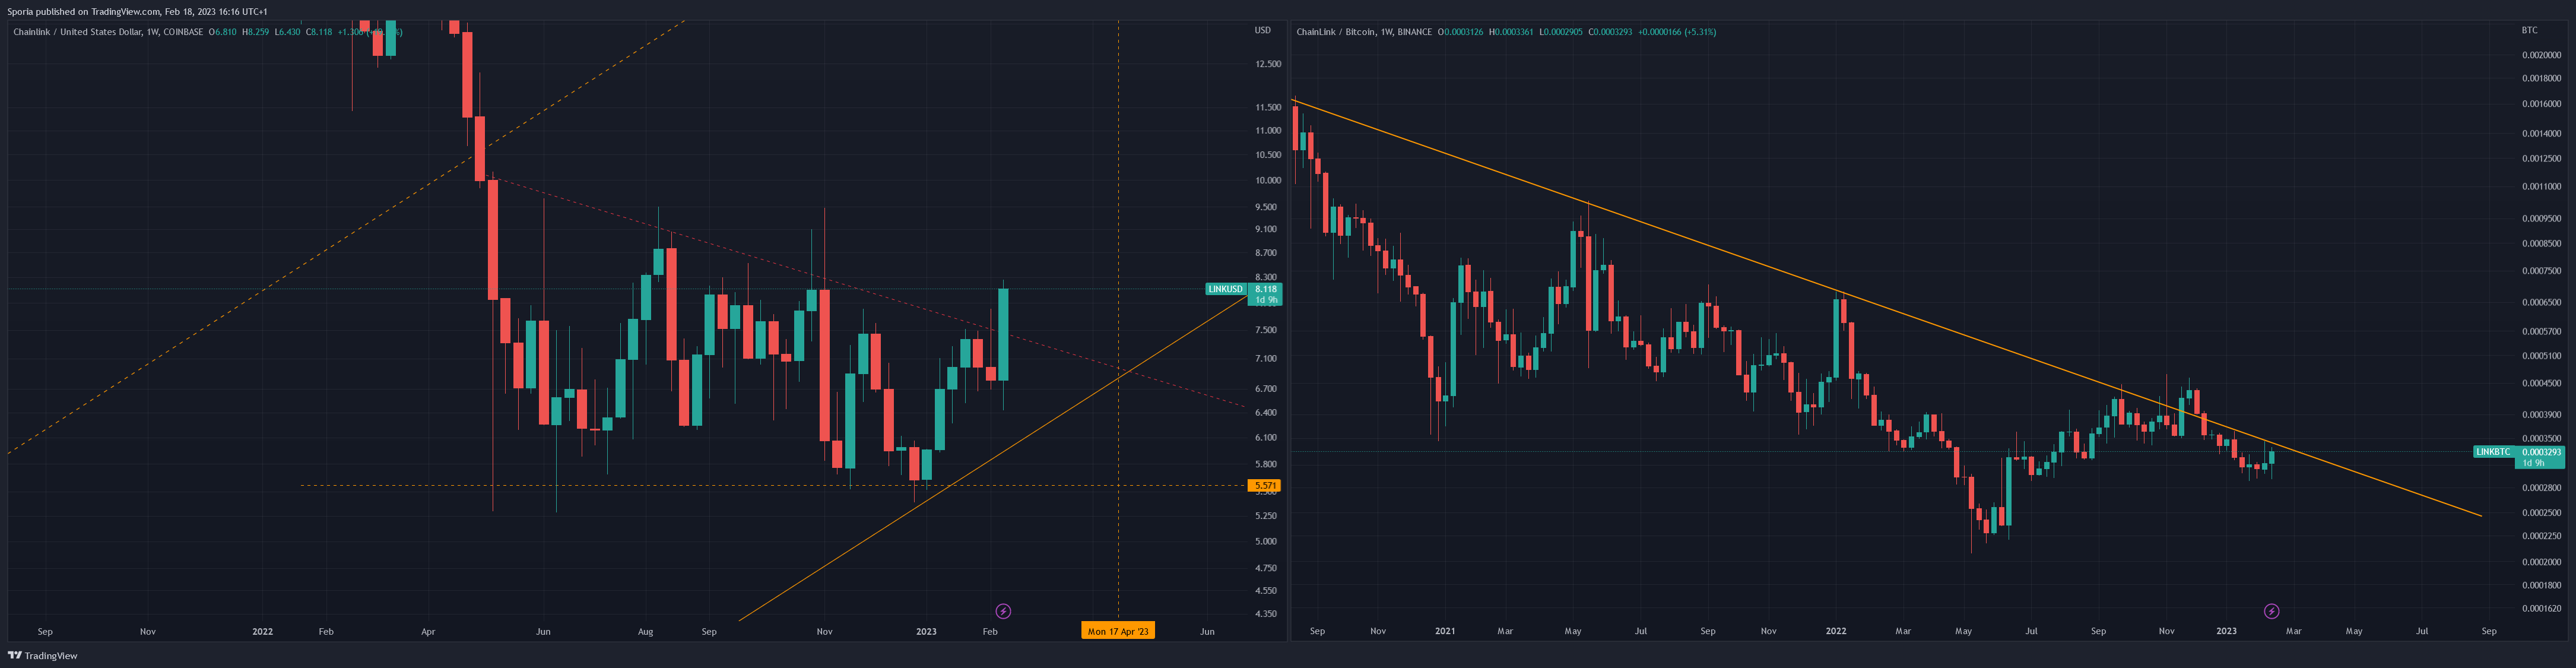Click the 2023 year label on LINKUSD axis

pos(927,632)
